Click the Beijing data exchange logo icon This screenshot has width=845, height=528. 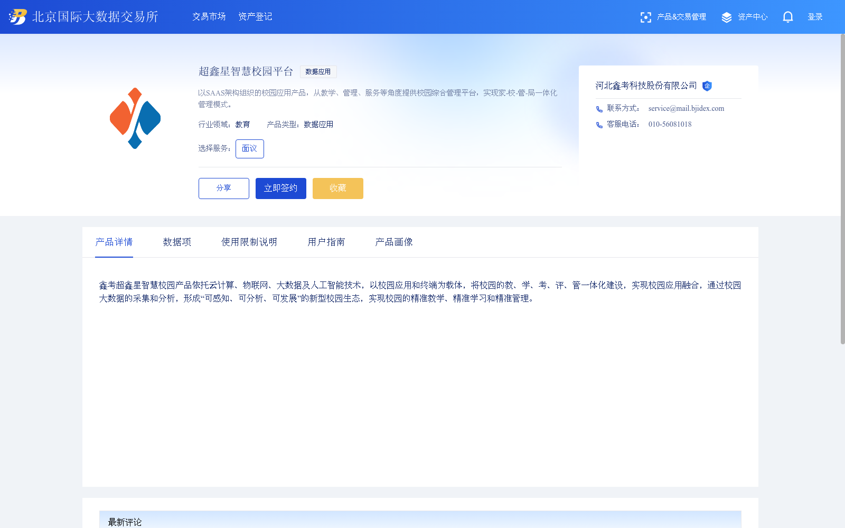click(18, 17)
